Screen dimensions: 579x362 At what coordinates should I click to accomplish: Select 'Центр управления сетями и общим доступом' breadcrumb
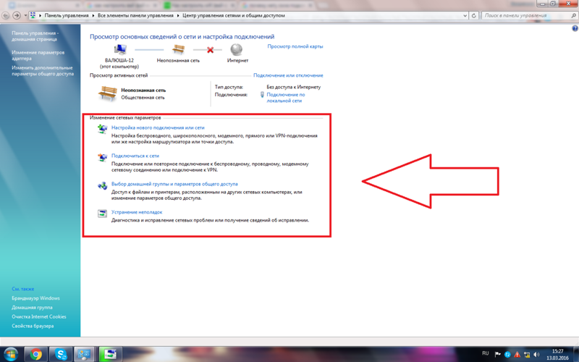pos(234,15)
